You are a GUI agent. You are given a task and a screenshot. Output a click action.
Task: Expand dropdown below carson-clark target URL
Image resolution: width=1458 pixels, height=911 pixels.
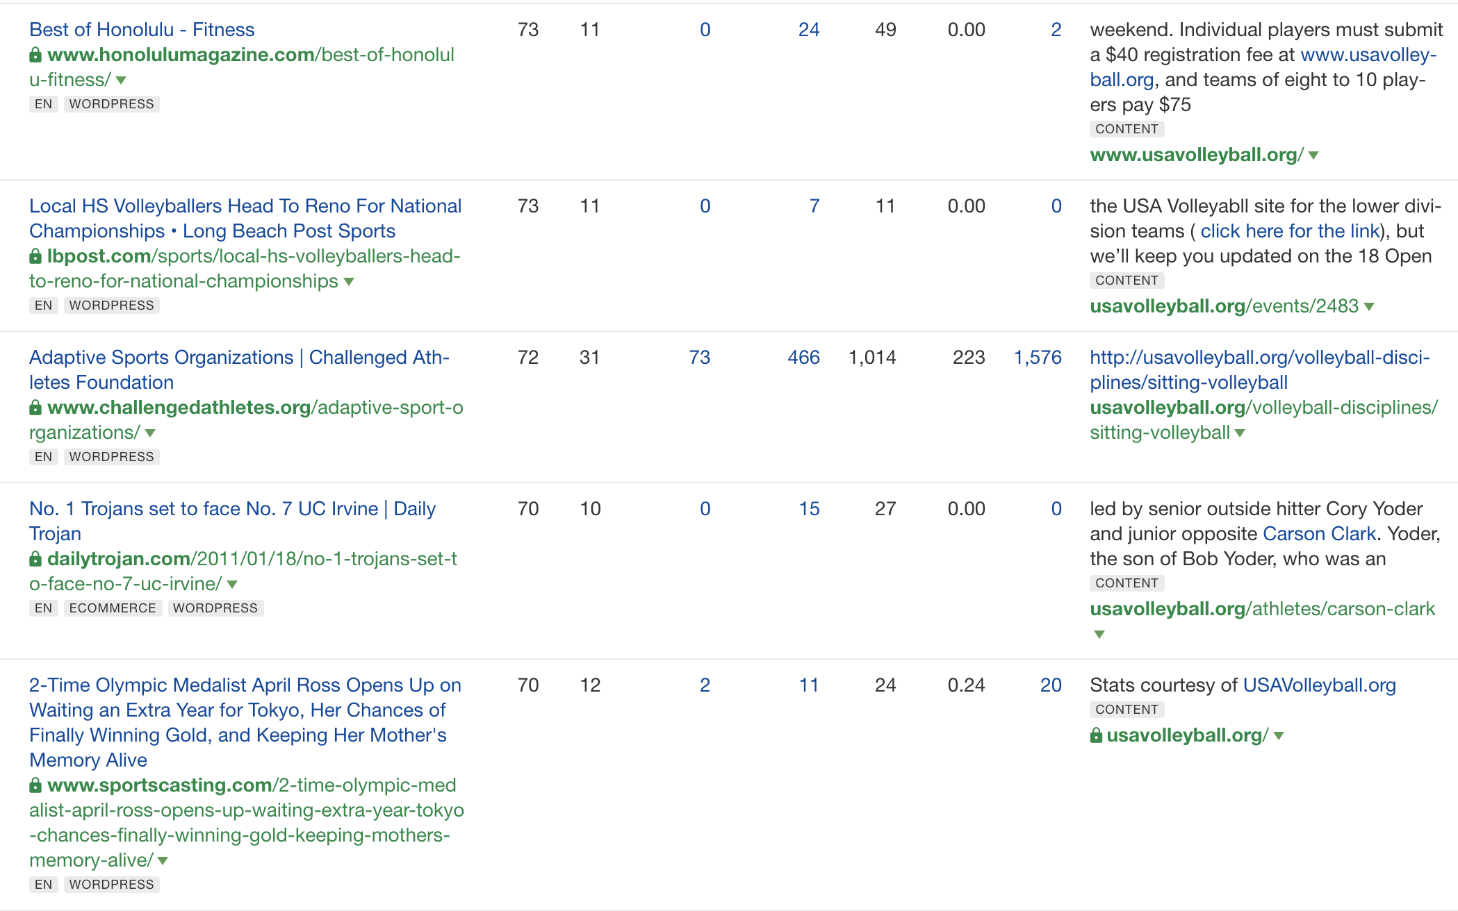click(x=1099, y=635)
